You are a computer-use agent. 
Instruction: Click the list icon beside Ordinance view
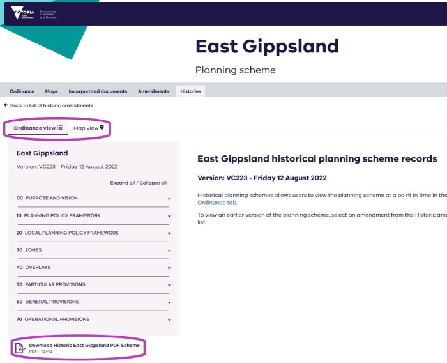point(59,127)
